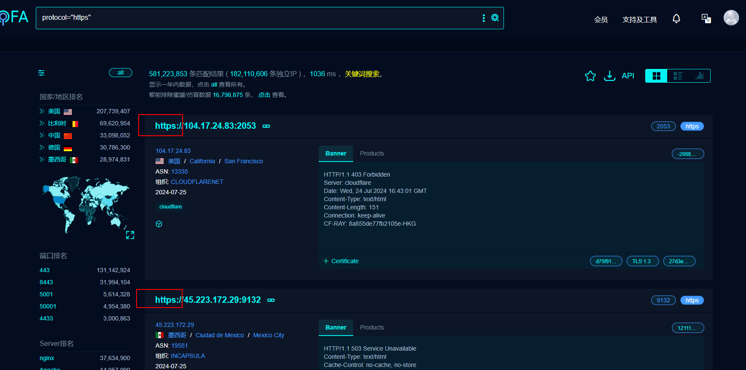Open https://104.17.24.83:2053 result link
Viewport: 746px width, 370px height.
tap(205, 126)
